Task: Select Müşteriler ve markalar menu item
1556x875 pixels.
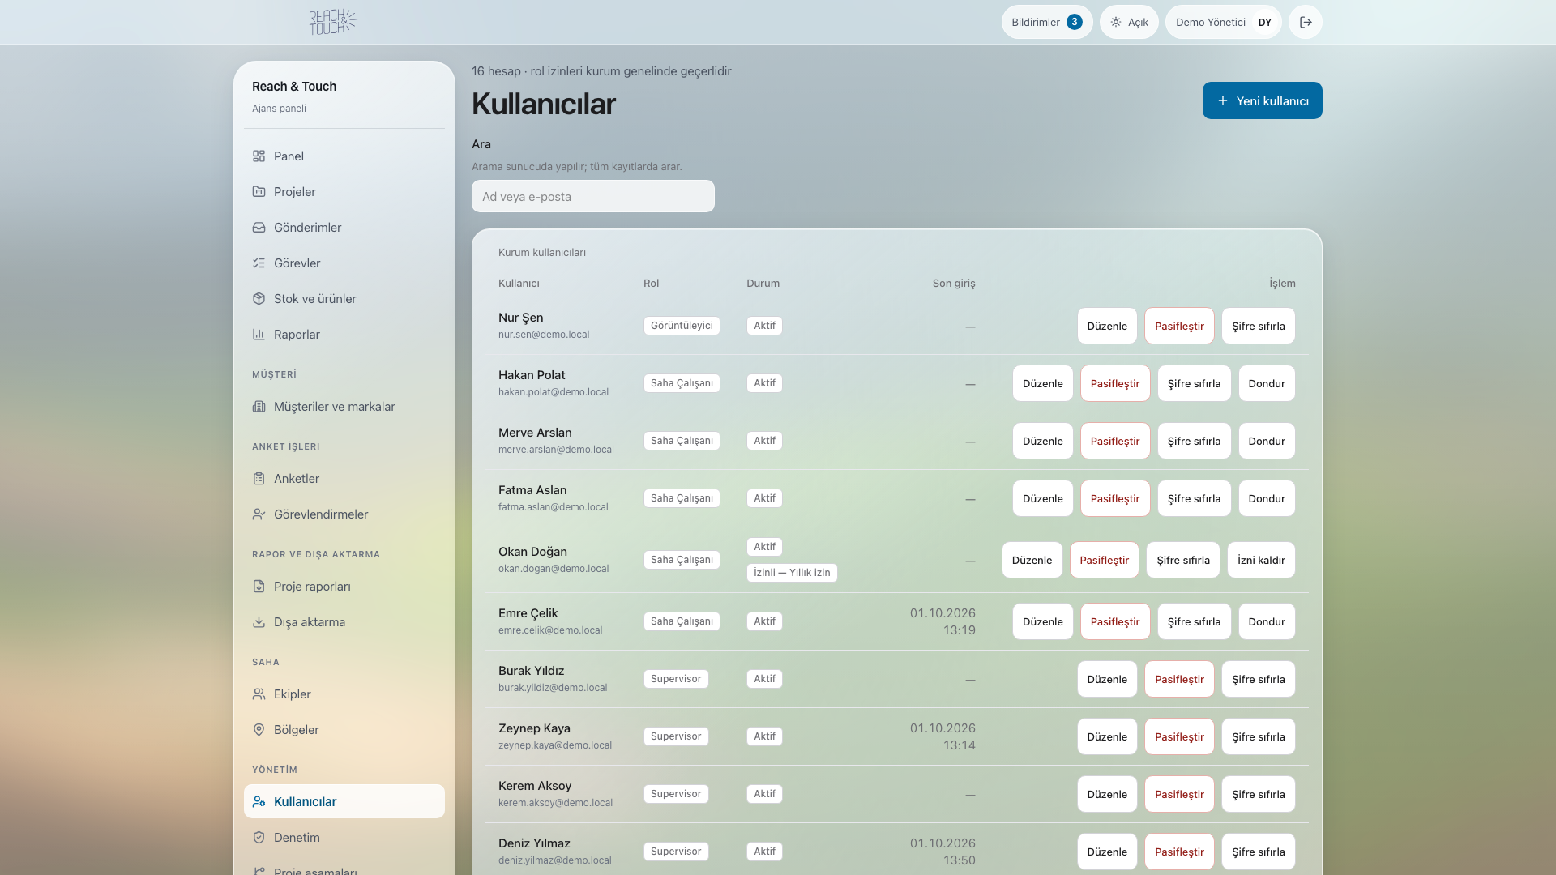Action: [x=344, y=407]
